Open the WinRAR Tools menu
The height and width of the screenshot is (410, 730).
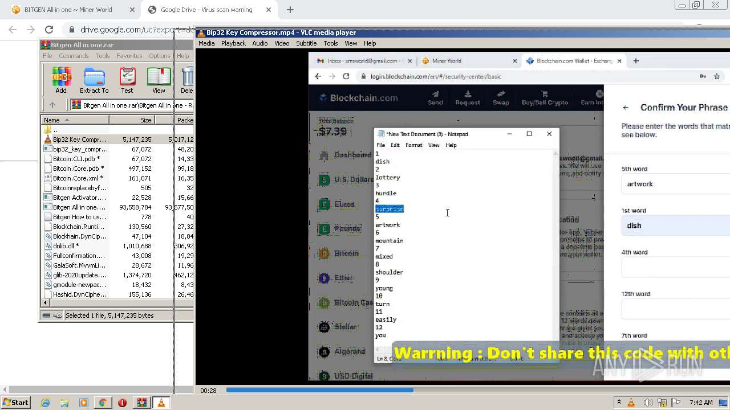[x=103, y=56]
